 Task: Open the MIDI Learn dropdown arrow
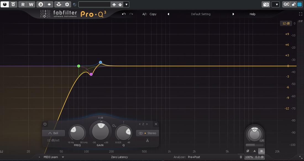pyautogui.click(x=63, y=157)
